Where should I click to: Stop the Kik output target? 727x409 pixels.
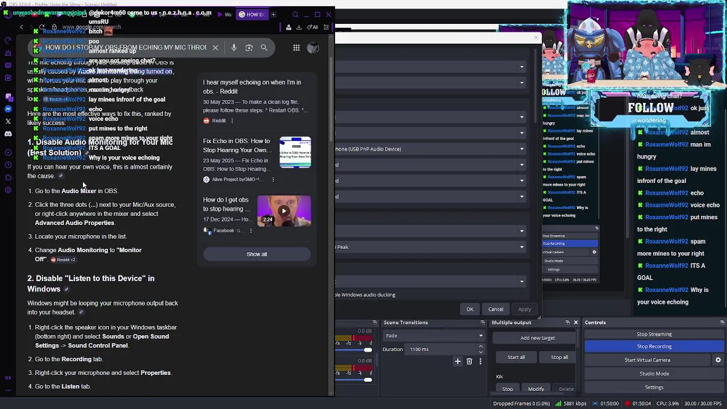pyautogui.click(x=508, y=389)
